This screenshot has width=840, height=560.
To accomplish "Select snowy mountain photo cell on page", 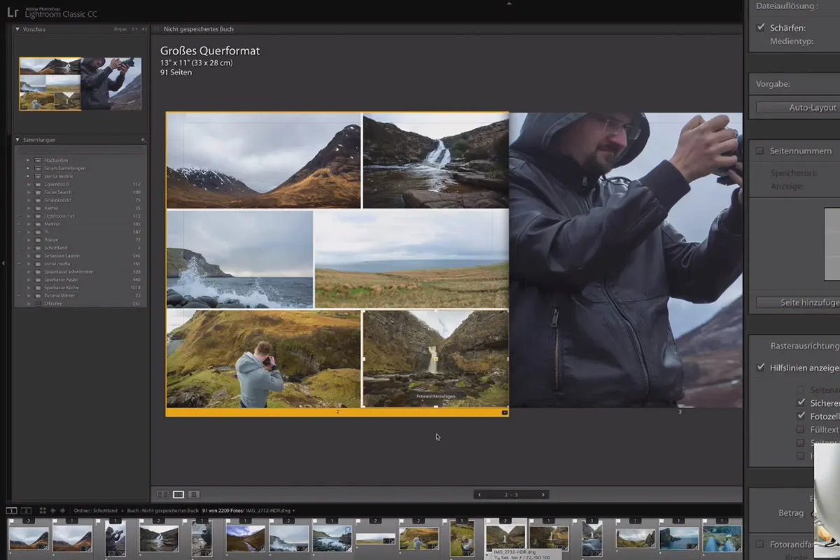I will click(x=263, y=161).
